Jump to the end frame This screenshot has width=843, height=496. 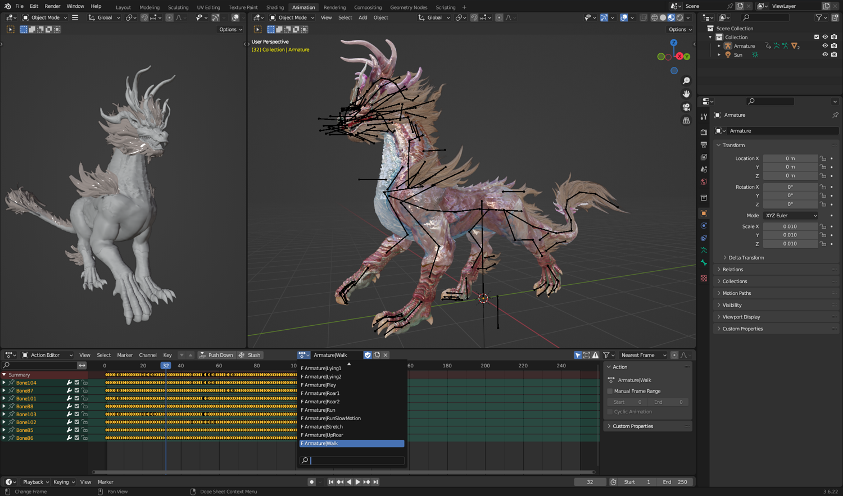pyautogui.click(x=375, y=482)
